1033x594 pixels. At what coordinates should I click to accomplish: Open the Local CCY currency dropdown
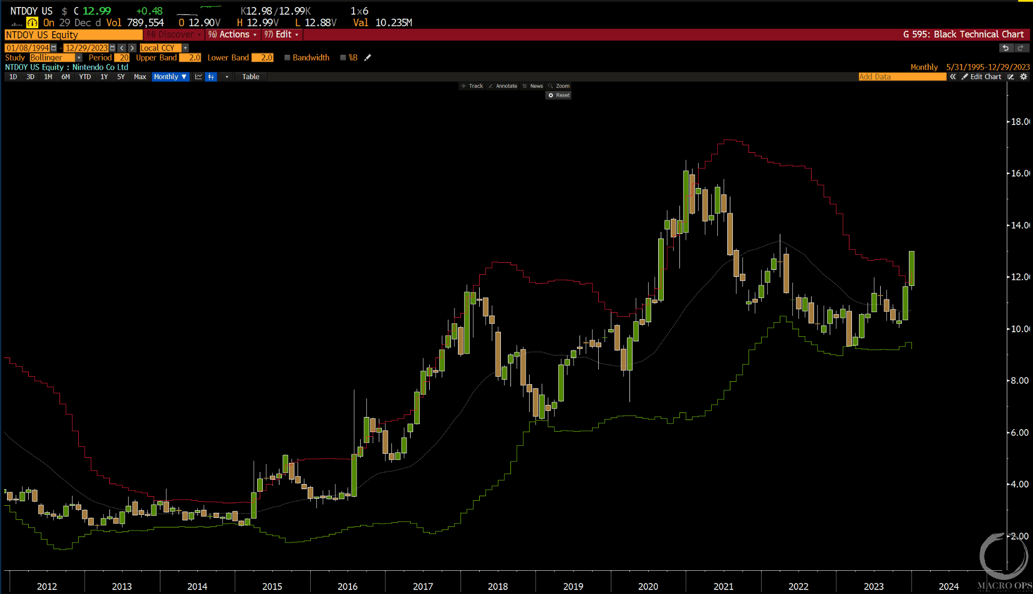[185, 48]
